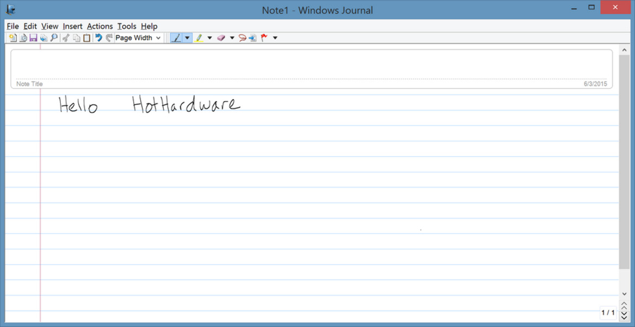Go to next page using double-down arrow
The image size is (635, 327).
pos(624,317)
